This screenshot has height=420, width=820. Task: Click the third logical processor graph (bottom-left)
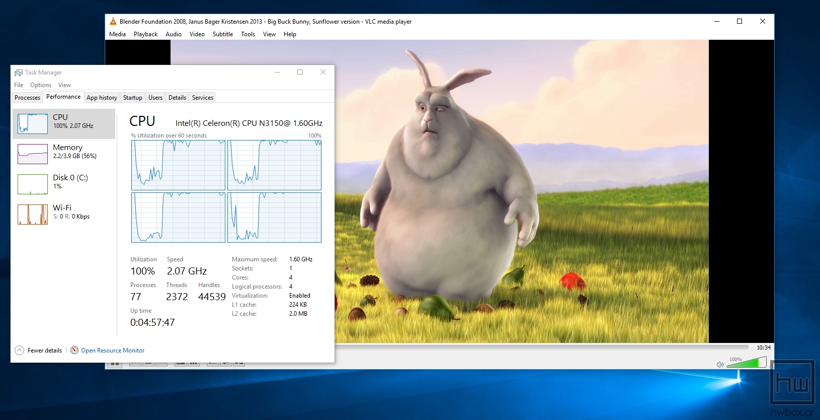(x=178, y=218)
